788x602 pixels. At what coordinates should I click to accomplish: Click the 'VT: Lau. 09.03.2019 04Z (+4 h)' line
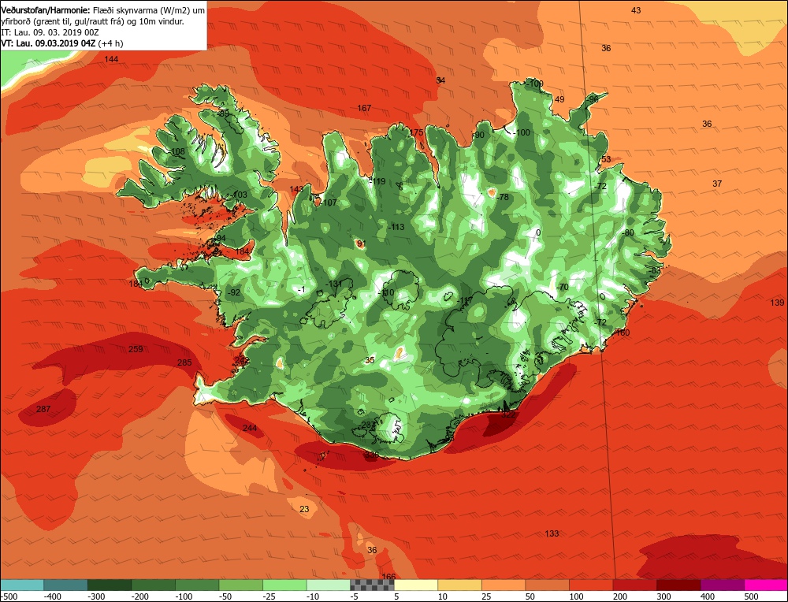(x=61, y=43)
